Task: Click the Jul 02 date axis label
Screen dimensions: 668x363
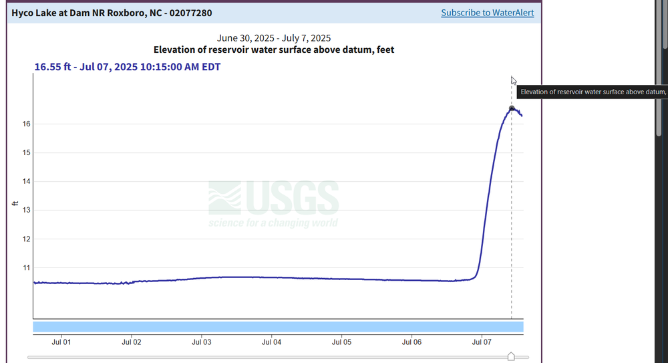Action: 132,342
